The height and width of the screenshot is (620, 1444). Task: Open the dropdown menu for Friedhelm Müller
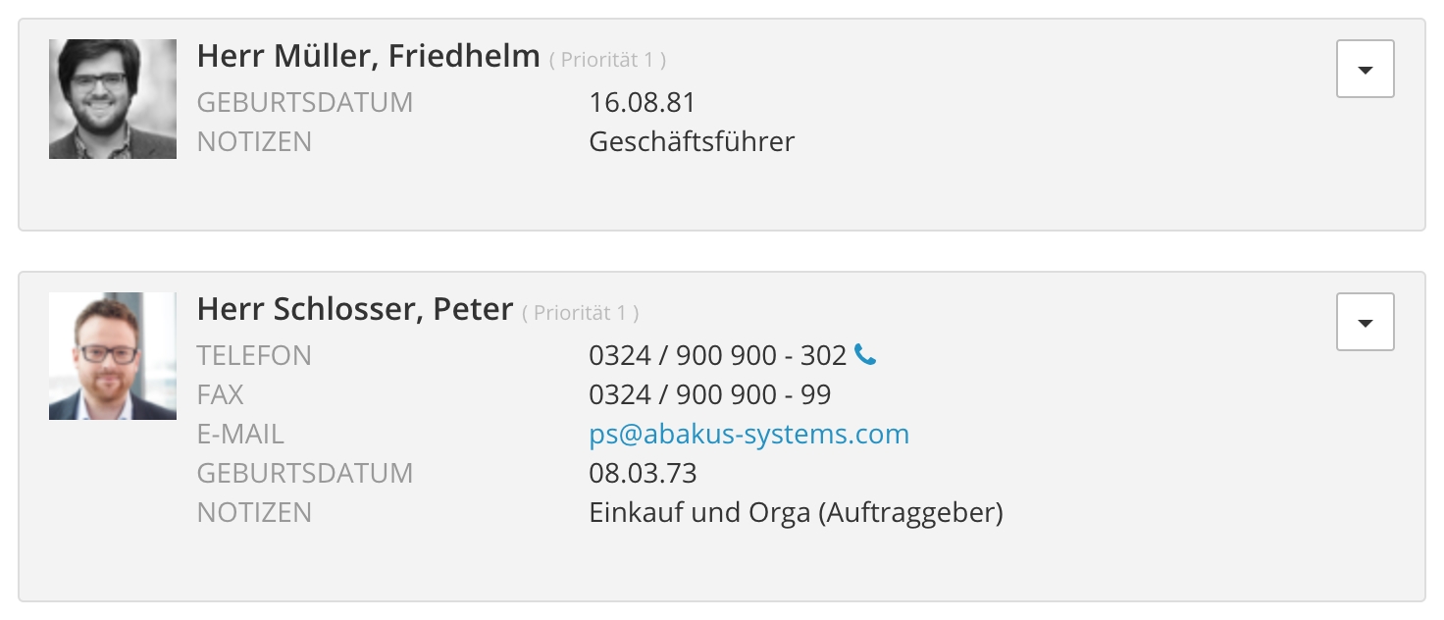point(1365,69)
